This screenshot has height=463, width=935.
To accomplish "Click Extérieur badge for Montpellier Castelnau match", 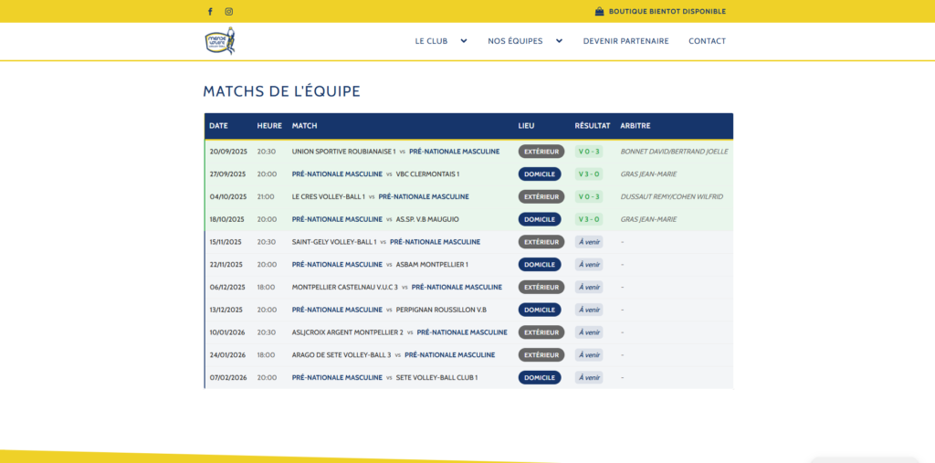I will coord(541,287).
